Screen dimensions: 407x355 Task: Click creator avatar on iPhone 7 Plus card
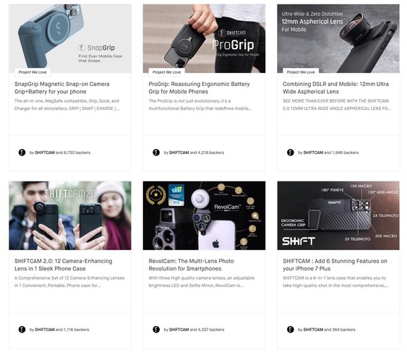click(x=291, y=330)
